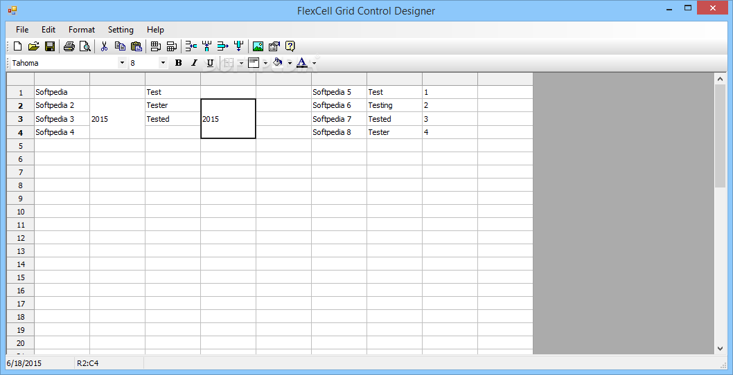Create a new grid file
Image resolution: width=733 pixels, height=375 pixels.
tap(18, 46)
